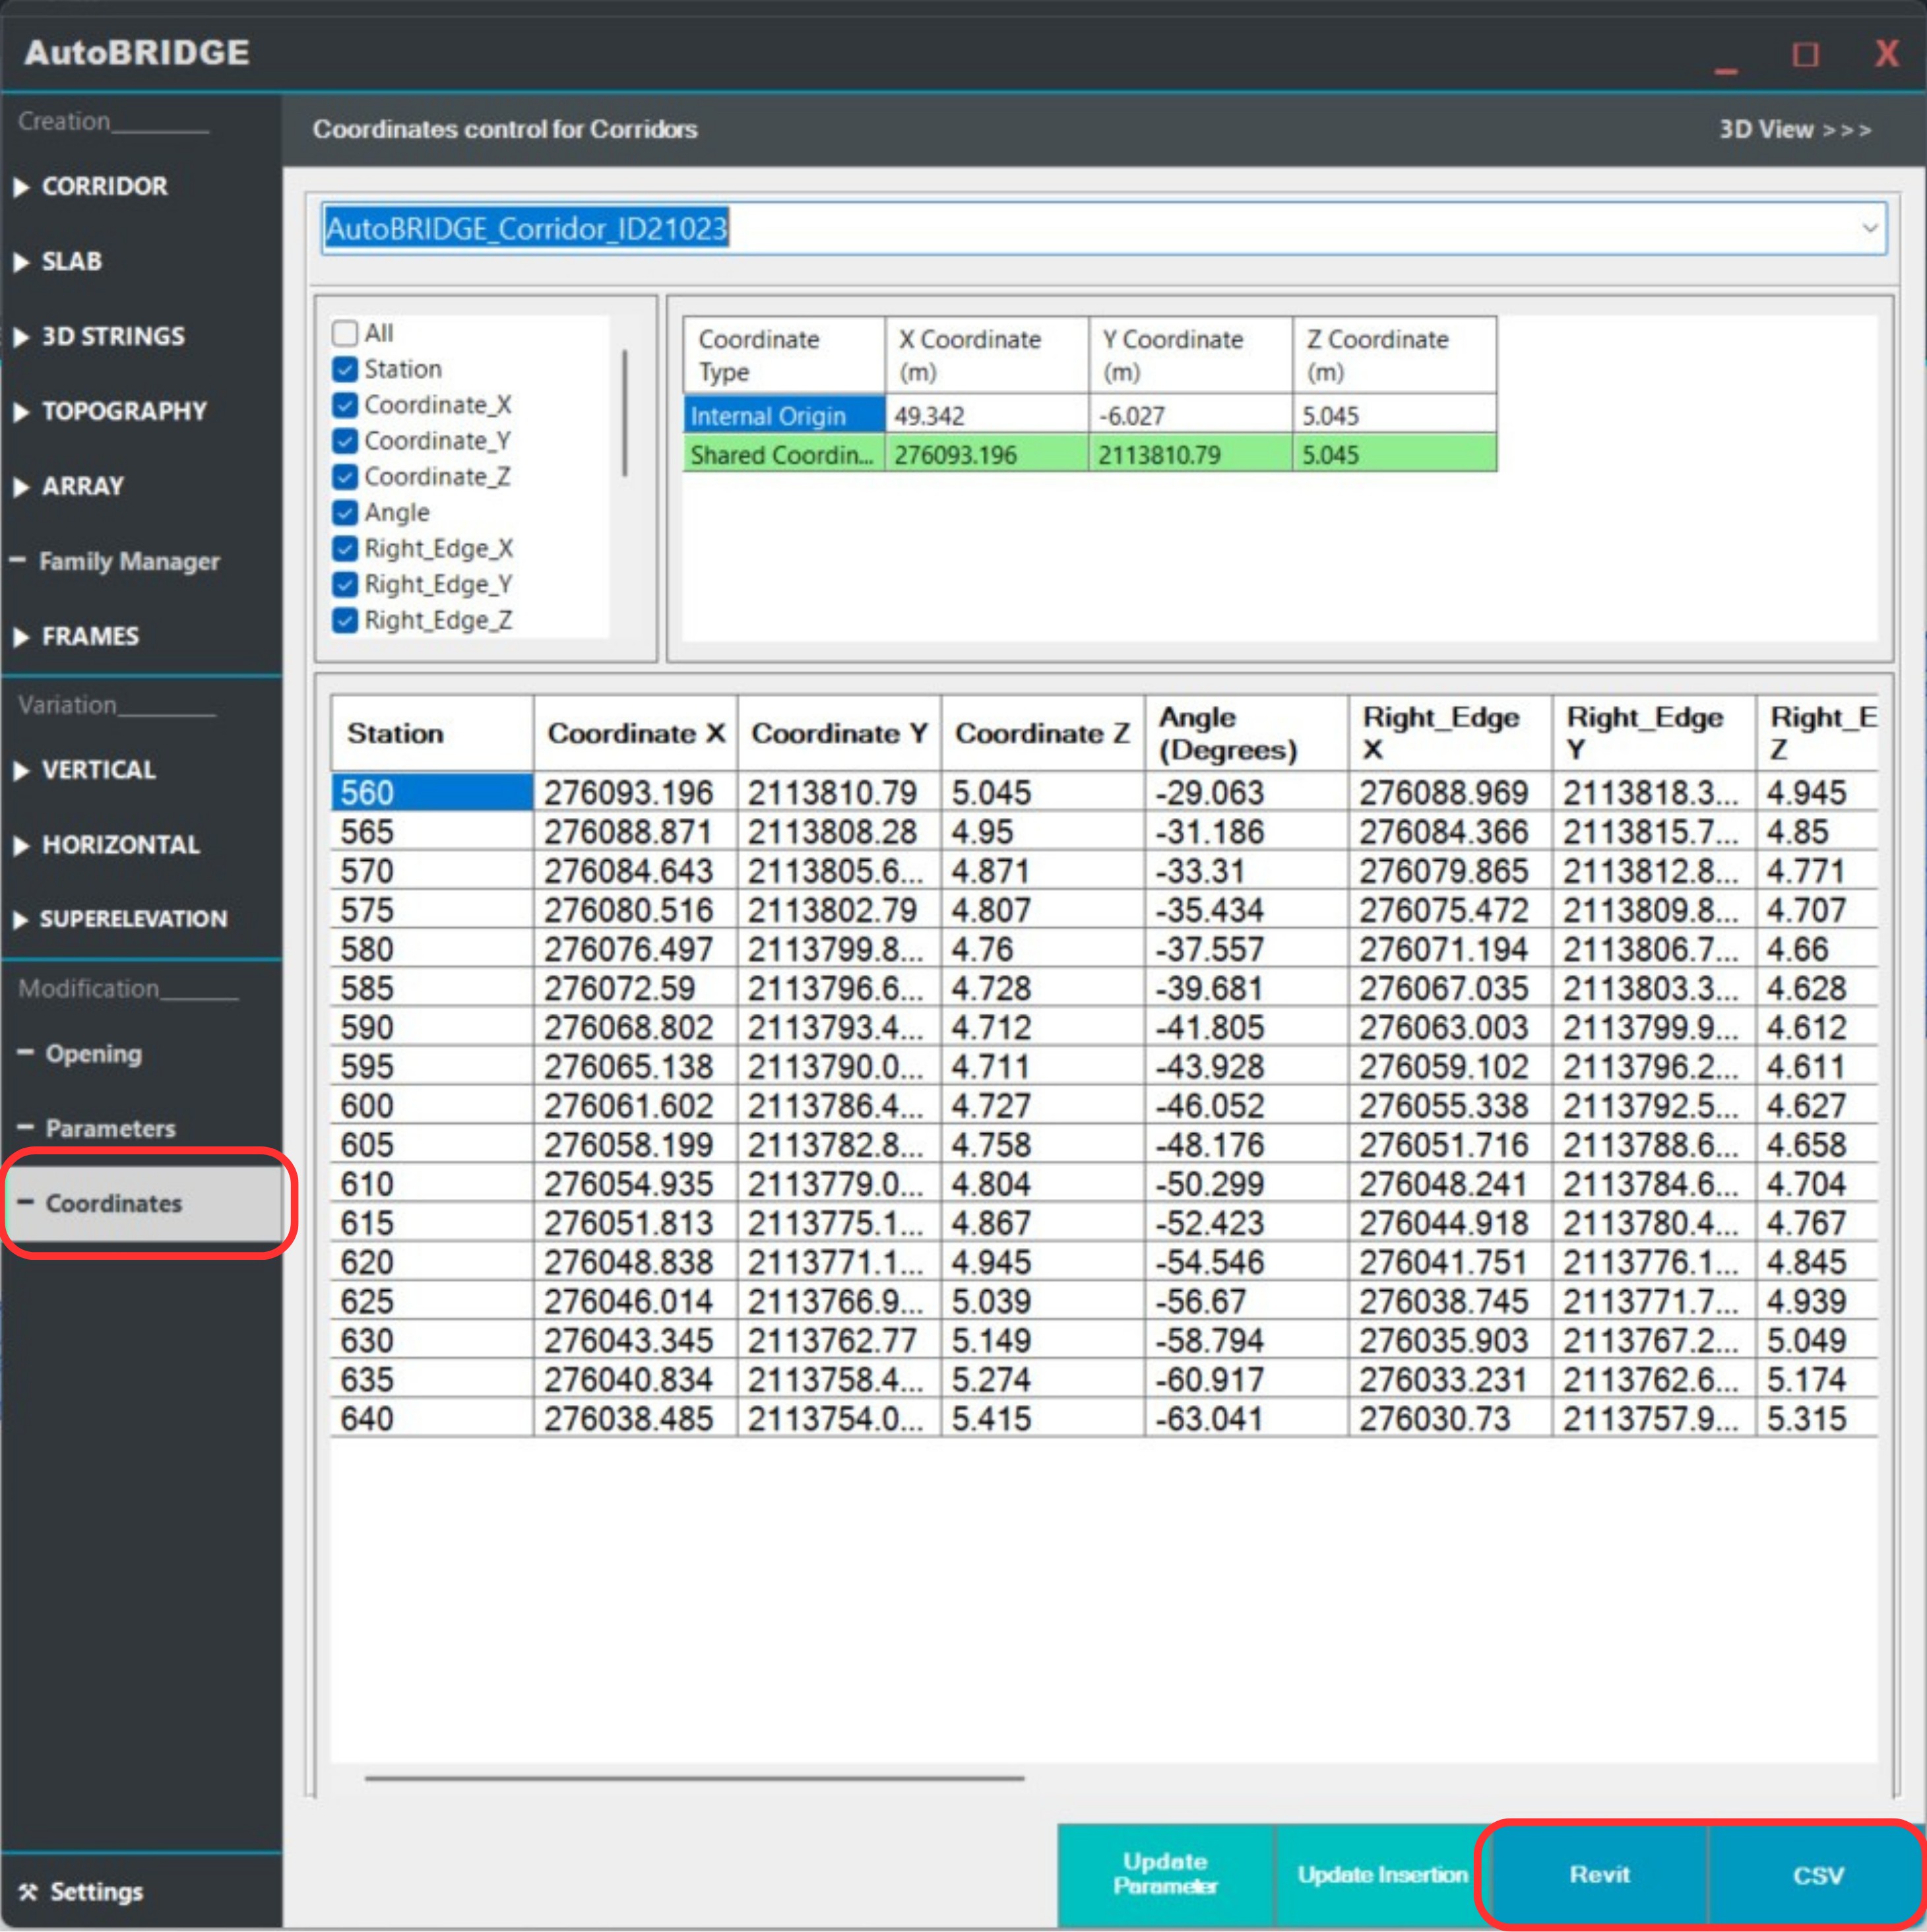Toggle the Right_Edge_X checkbox

click(x=345, y=549)
